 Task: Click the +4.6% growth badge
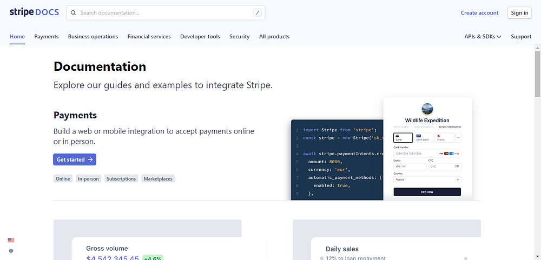[x=153, y=258]
